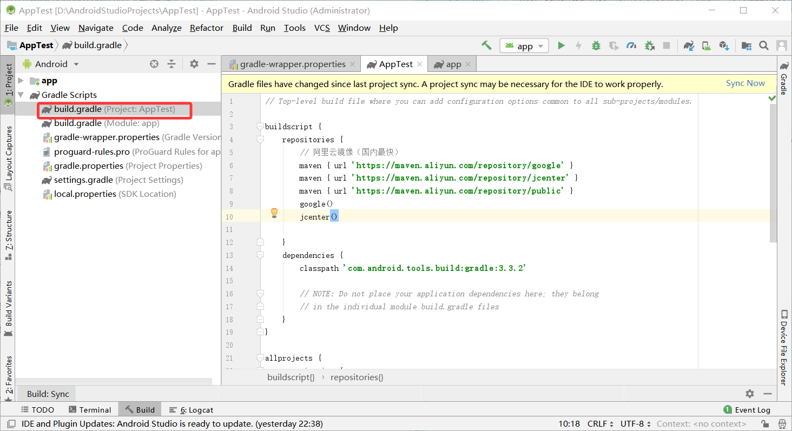Open the SDK Manager icon in the toolbar
792x431 pixels.
(724, 45)
